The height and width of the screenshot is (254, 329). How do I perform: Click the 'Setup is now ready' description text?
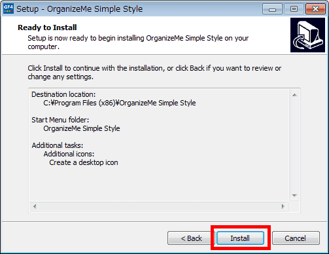(138, 43)
